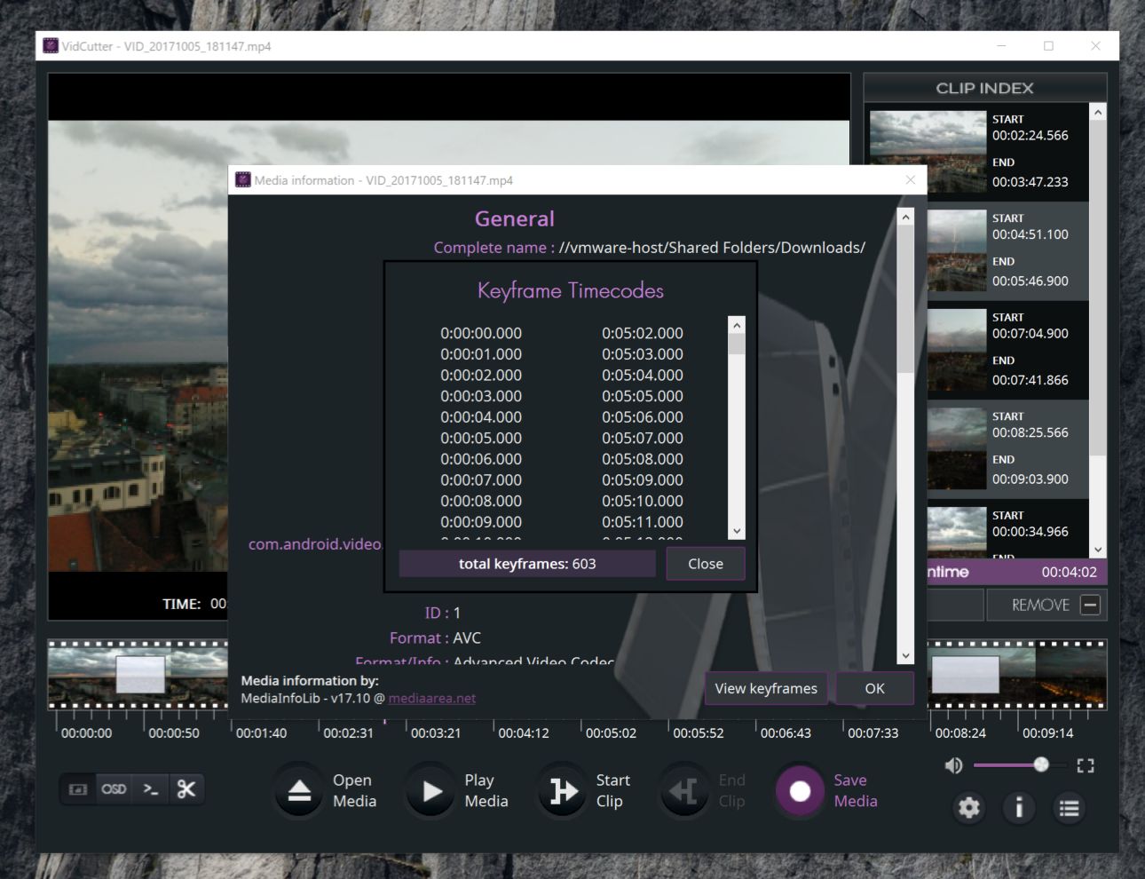Open the list menu icon

pyautogui.click(x=1069, y=807)
